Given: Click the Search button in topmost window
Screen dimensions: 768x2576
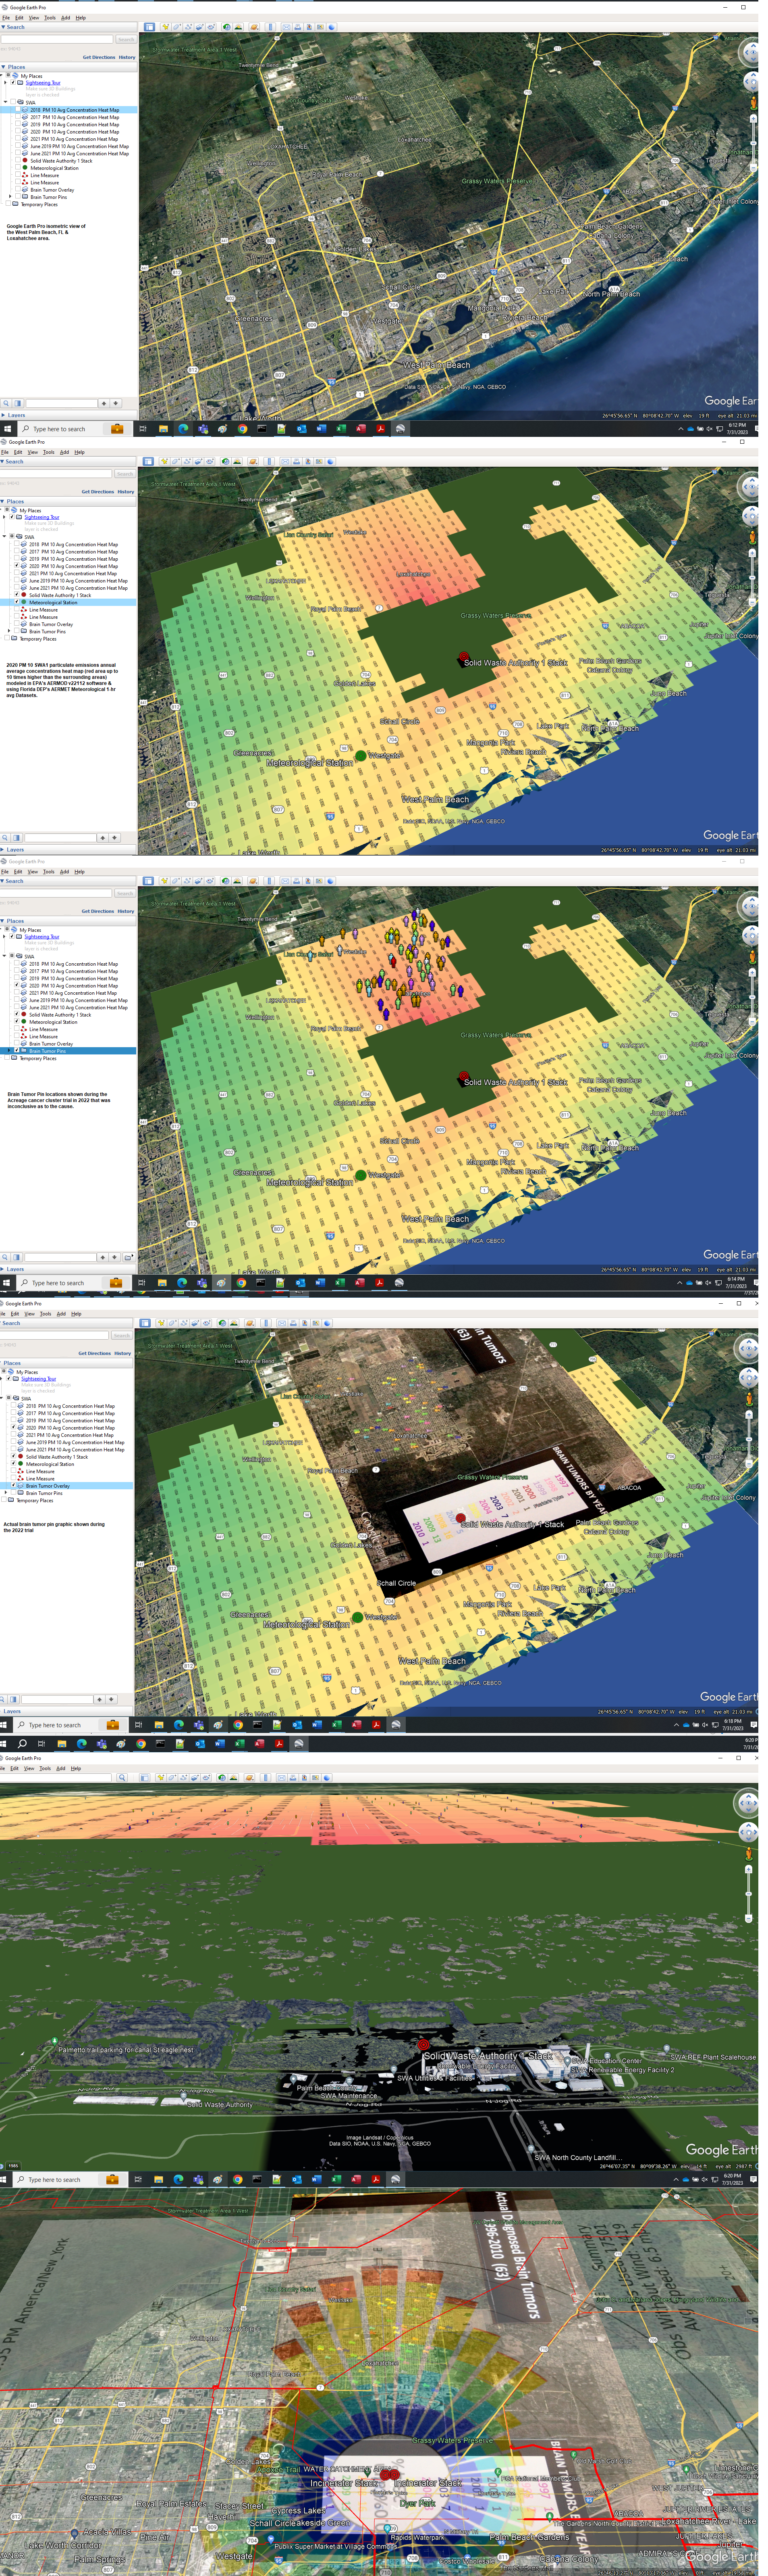Looking at the screenshot, I should [x=126, y=40].
